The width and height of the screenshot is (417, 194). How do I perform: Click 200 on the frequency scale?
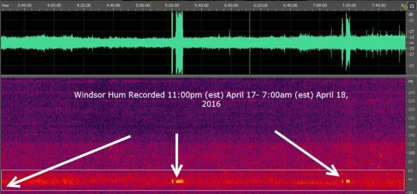click(x=411, y=110)
